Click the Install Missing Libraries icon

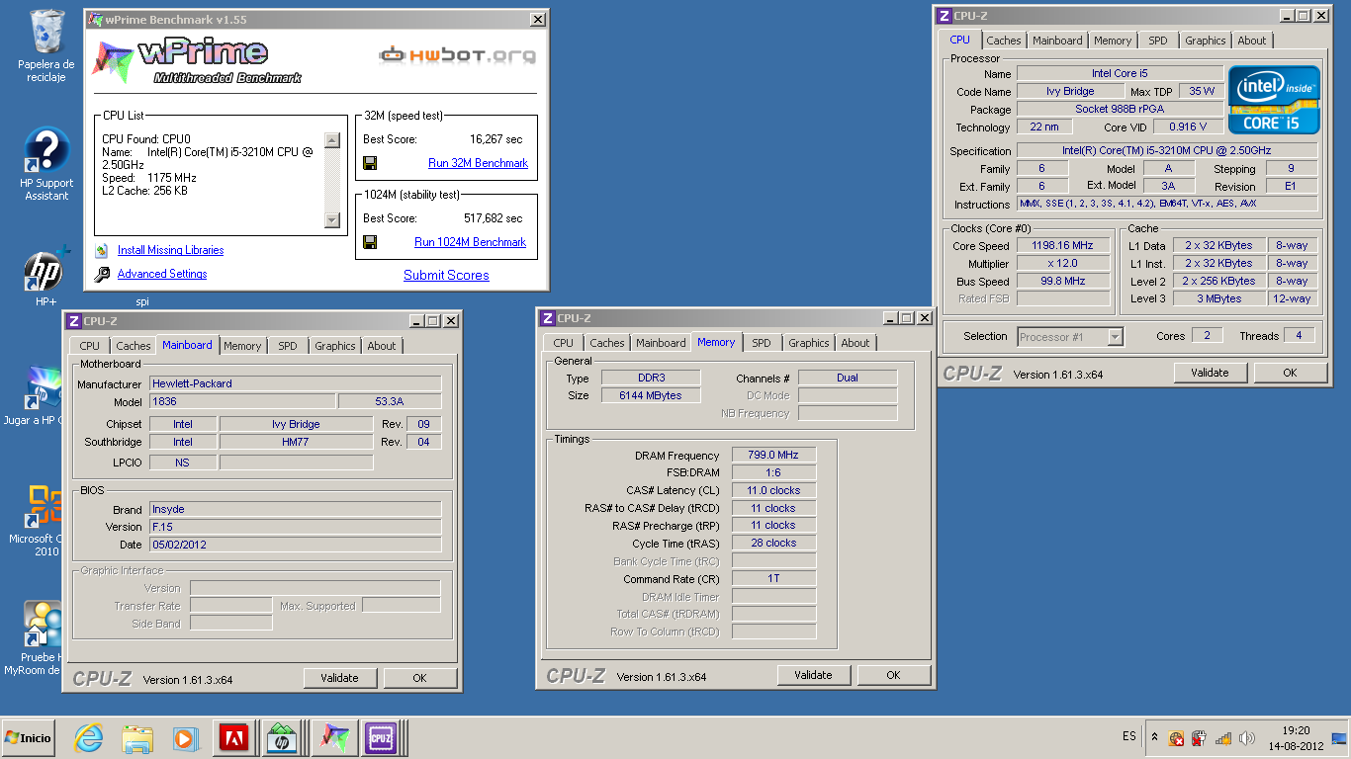[x=102, y=251]
